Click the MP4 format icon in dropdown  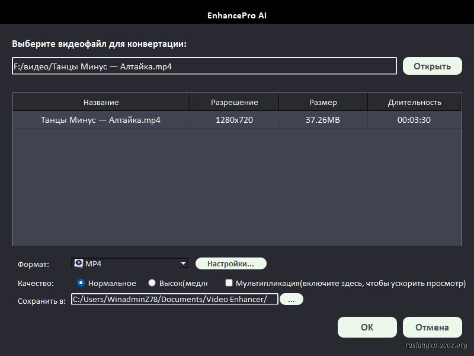pos(79,263)
